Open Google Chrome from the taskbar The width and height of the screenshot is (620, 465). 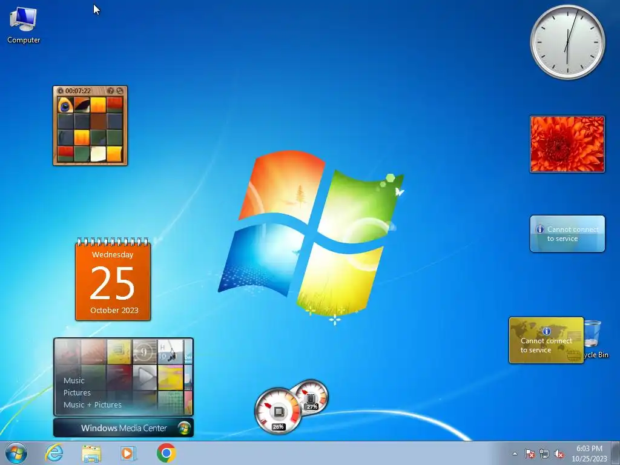tap(166, 453)
